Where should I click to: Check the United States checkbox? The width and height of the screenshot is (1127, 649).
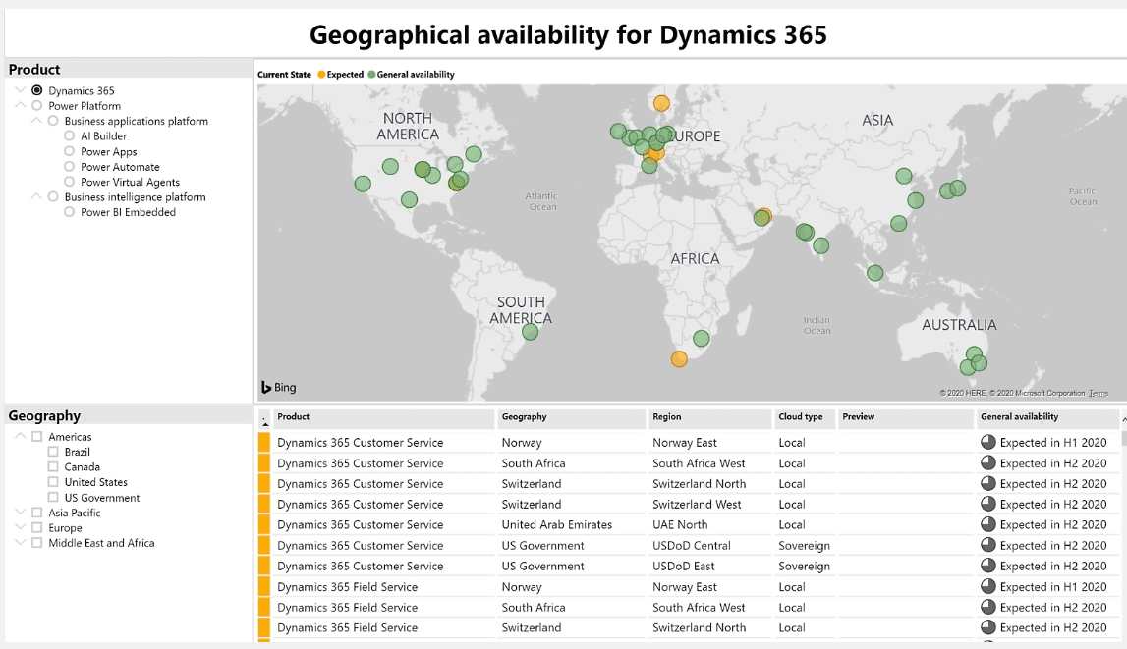[53, 482]
